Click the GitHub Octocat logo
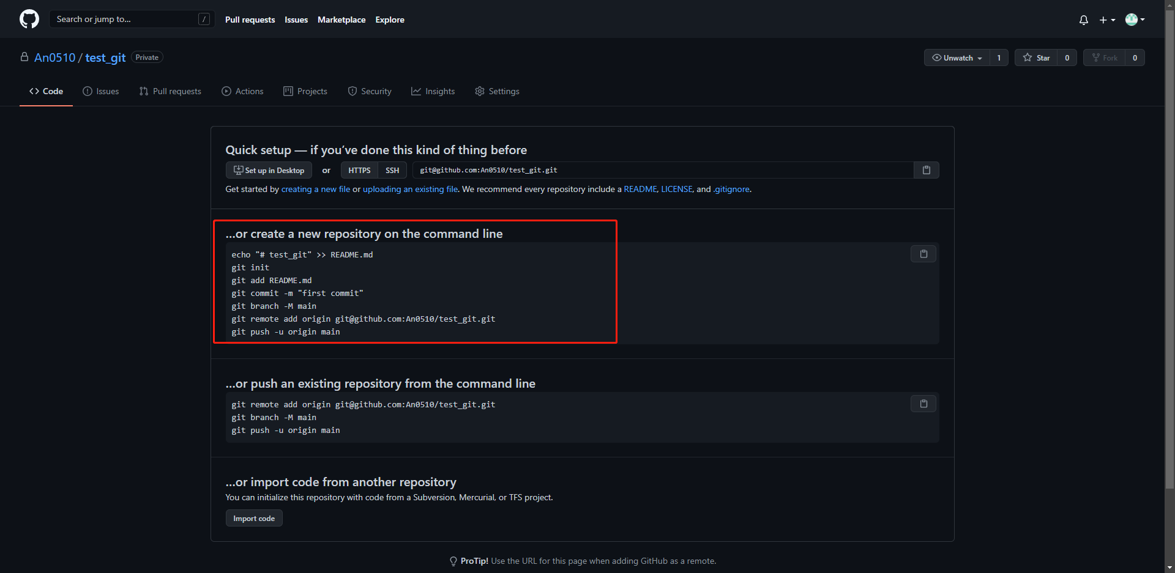The image size is (1175, 573). 29,19
